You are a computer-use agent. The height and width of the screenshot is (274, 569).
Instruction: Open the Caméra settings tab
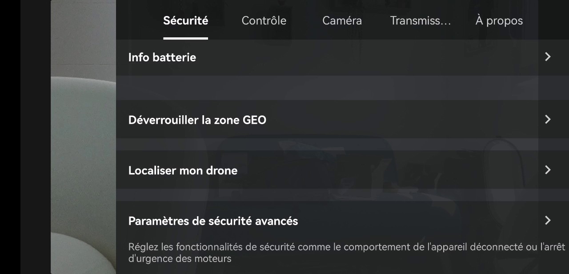click(x=342, y=20)
